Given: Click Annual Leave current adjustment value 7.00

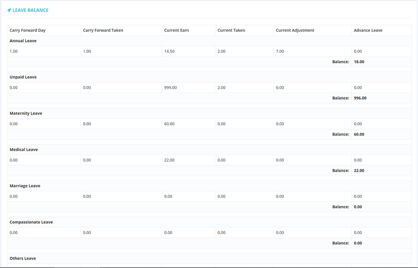Looking at the screenshot, I should (280, 51).
